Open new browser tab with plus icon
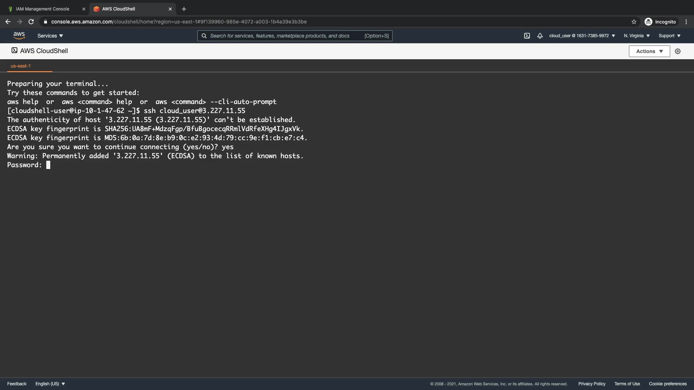694x390 pixels. point(184,9)
